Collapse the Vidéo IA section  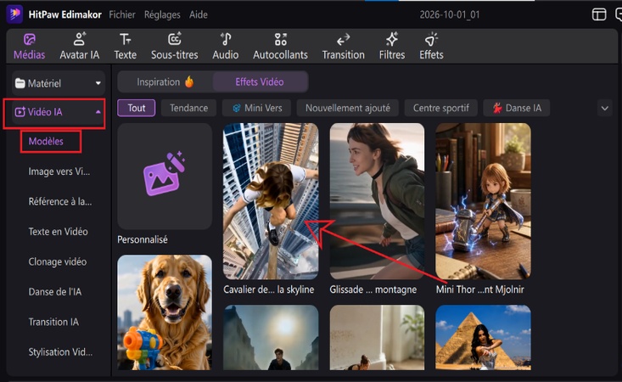(x=98, y=112)
